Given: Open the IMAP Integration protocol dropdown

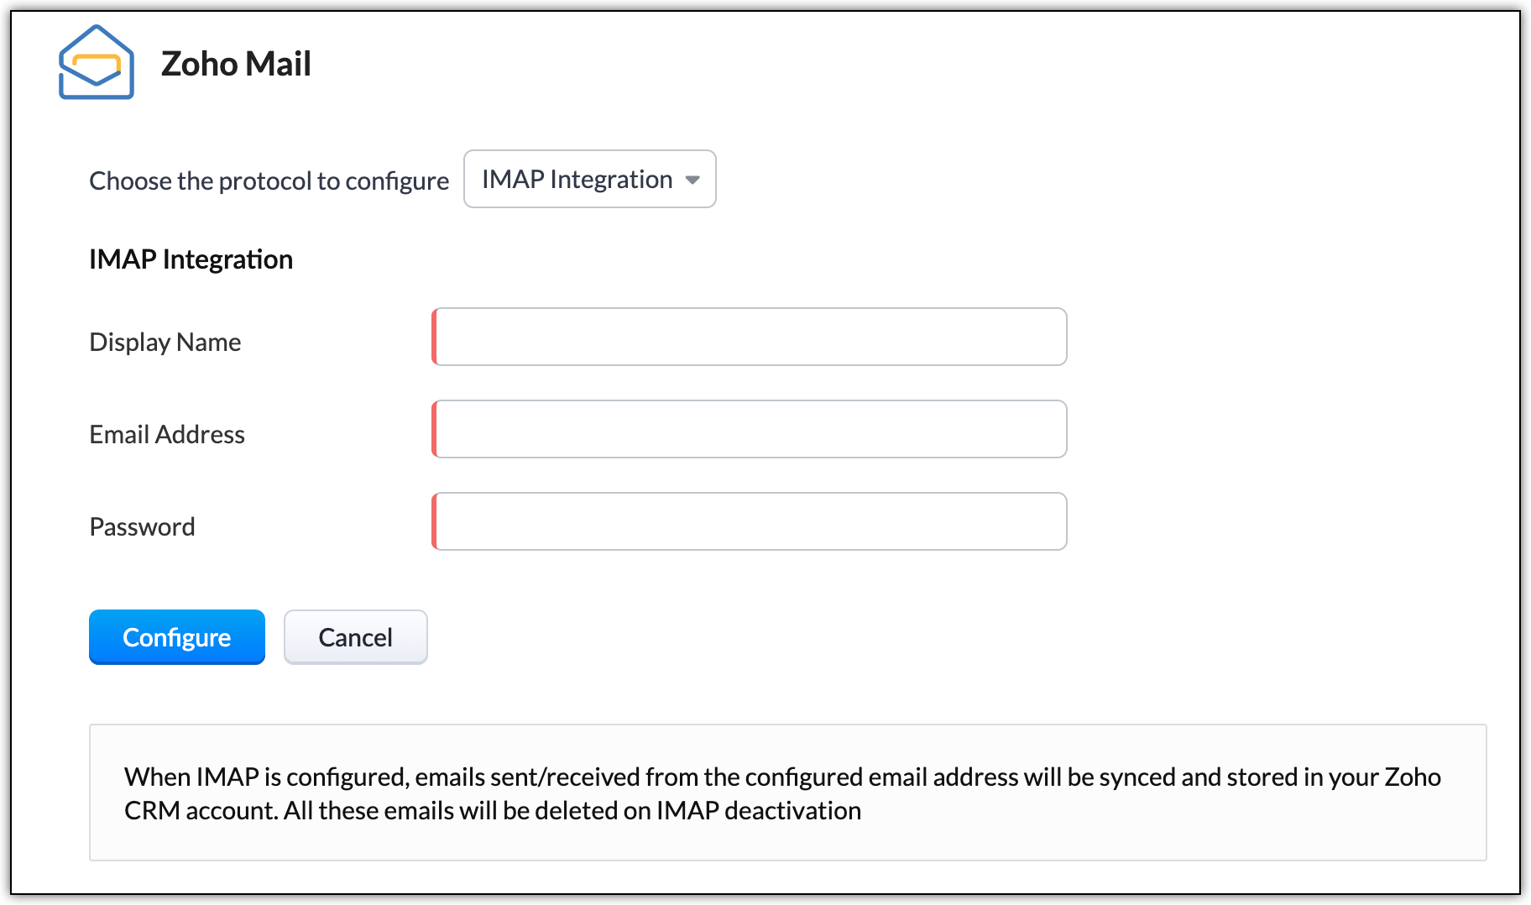Looking at the screenshot, I should pyautogui.click(x=589, y=179).
